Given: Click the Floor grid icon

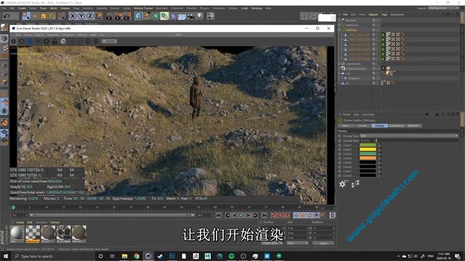Looking at the screenshot, I should [182, 16].
